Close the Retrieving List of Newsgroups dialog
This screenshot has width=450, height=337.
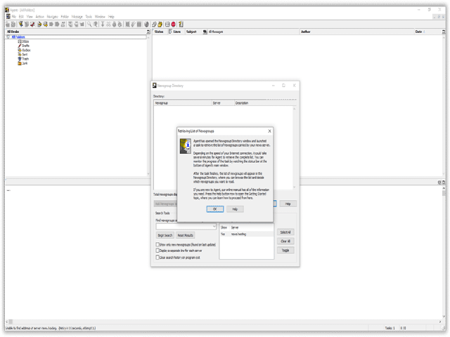tap(269, 131)
